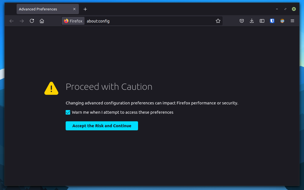Minimize the Firefox window

coord(277,9)
